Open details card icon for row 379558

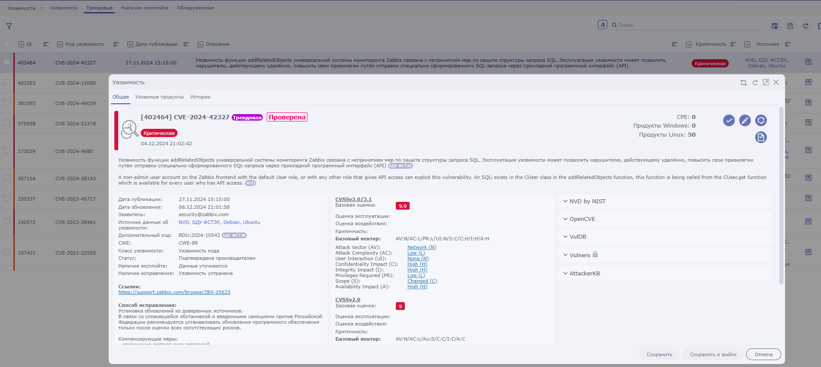click(808, 123)
